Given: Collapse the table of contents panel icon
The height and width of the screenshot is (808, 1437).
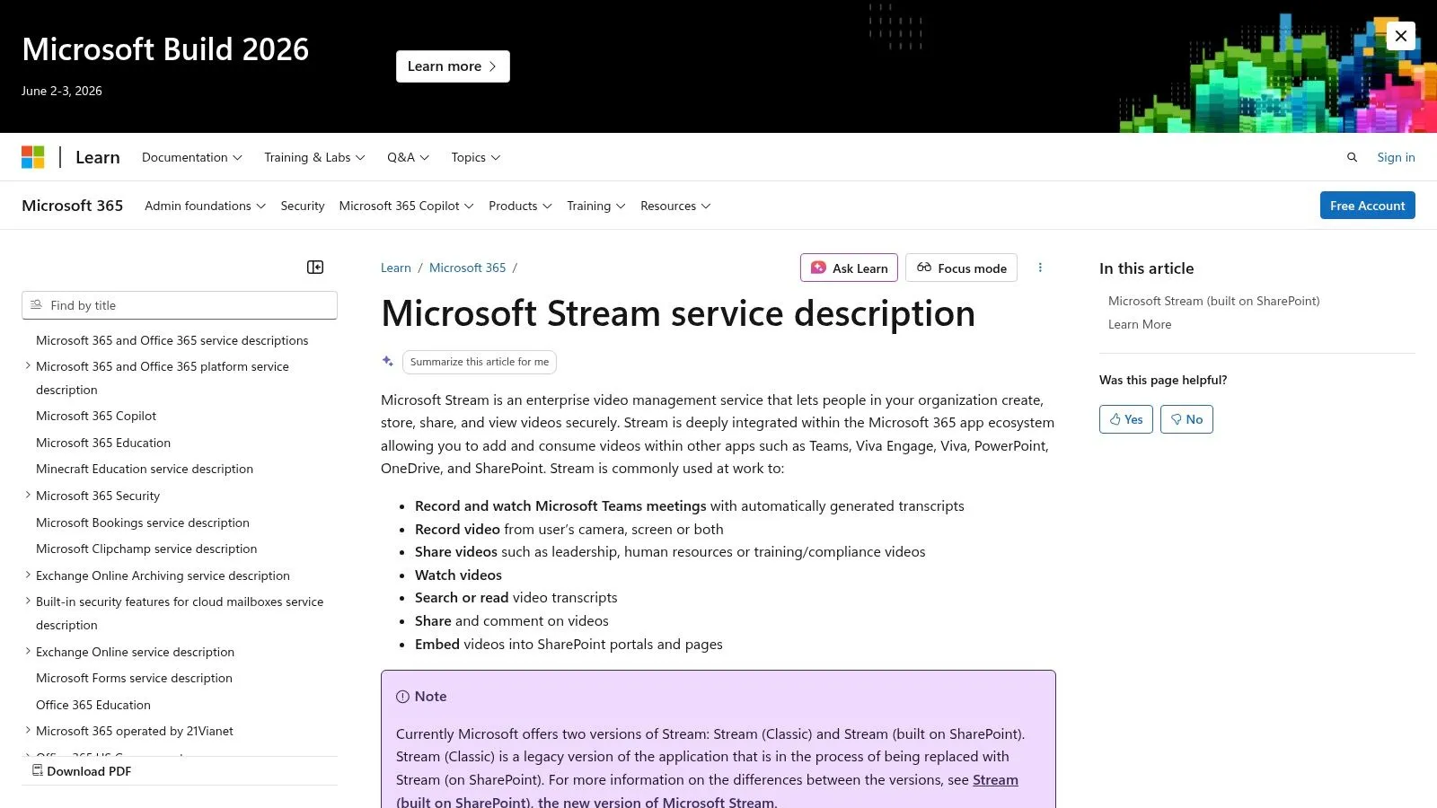Looking at the screenshot, I should pos(315,268).
